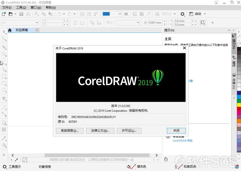Click the Open folder icon
241x171 pixels.
pyautogui.click(x=11, y=14)
